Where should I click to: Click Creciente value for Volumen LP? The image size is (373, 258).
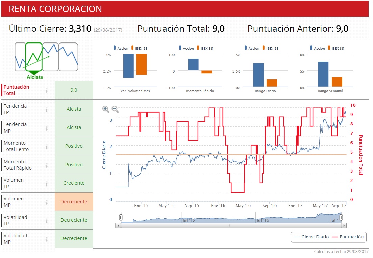pyautogui.click(x=74, y=183)
